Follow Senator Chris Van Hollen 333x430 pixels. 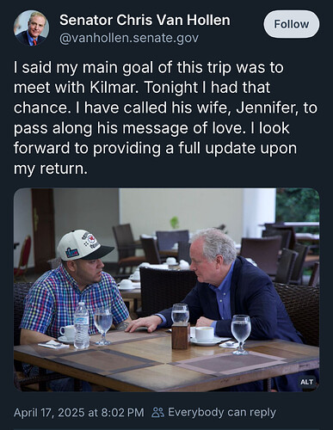point(292,24)
